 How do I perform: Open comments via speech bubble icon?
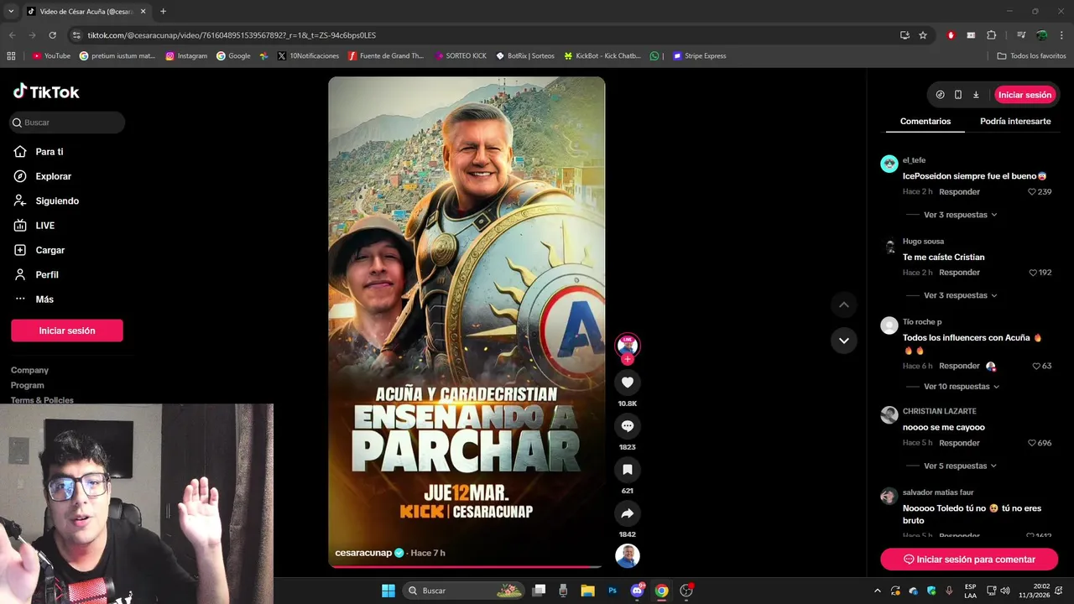click(627, 426)
